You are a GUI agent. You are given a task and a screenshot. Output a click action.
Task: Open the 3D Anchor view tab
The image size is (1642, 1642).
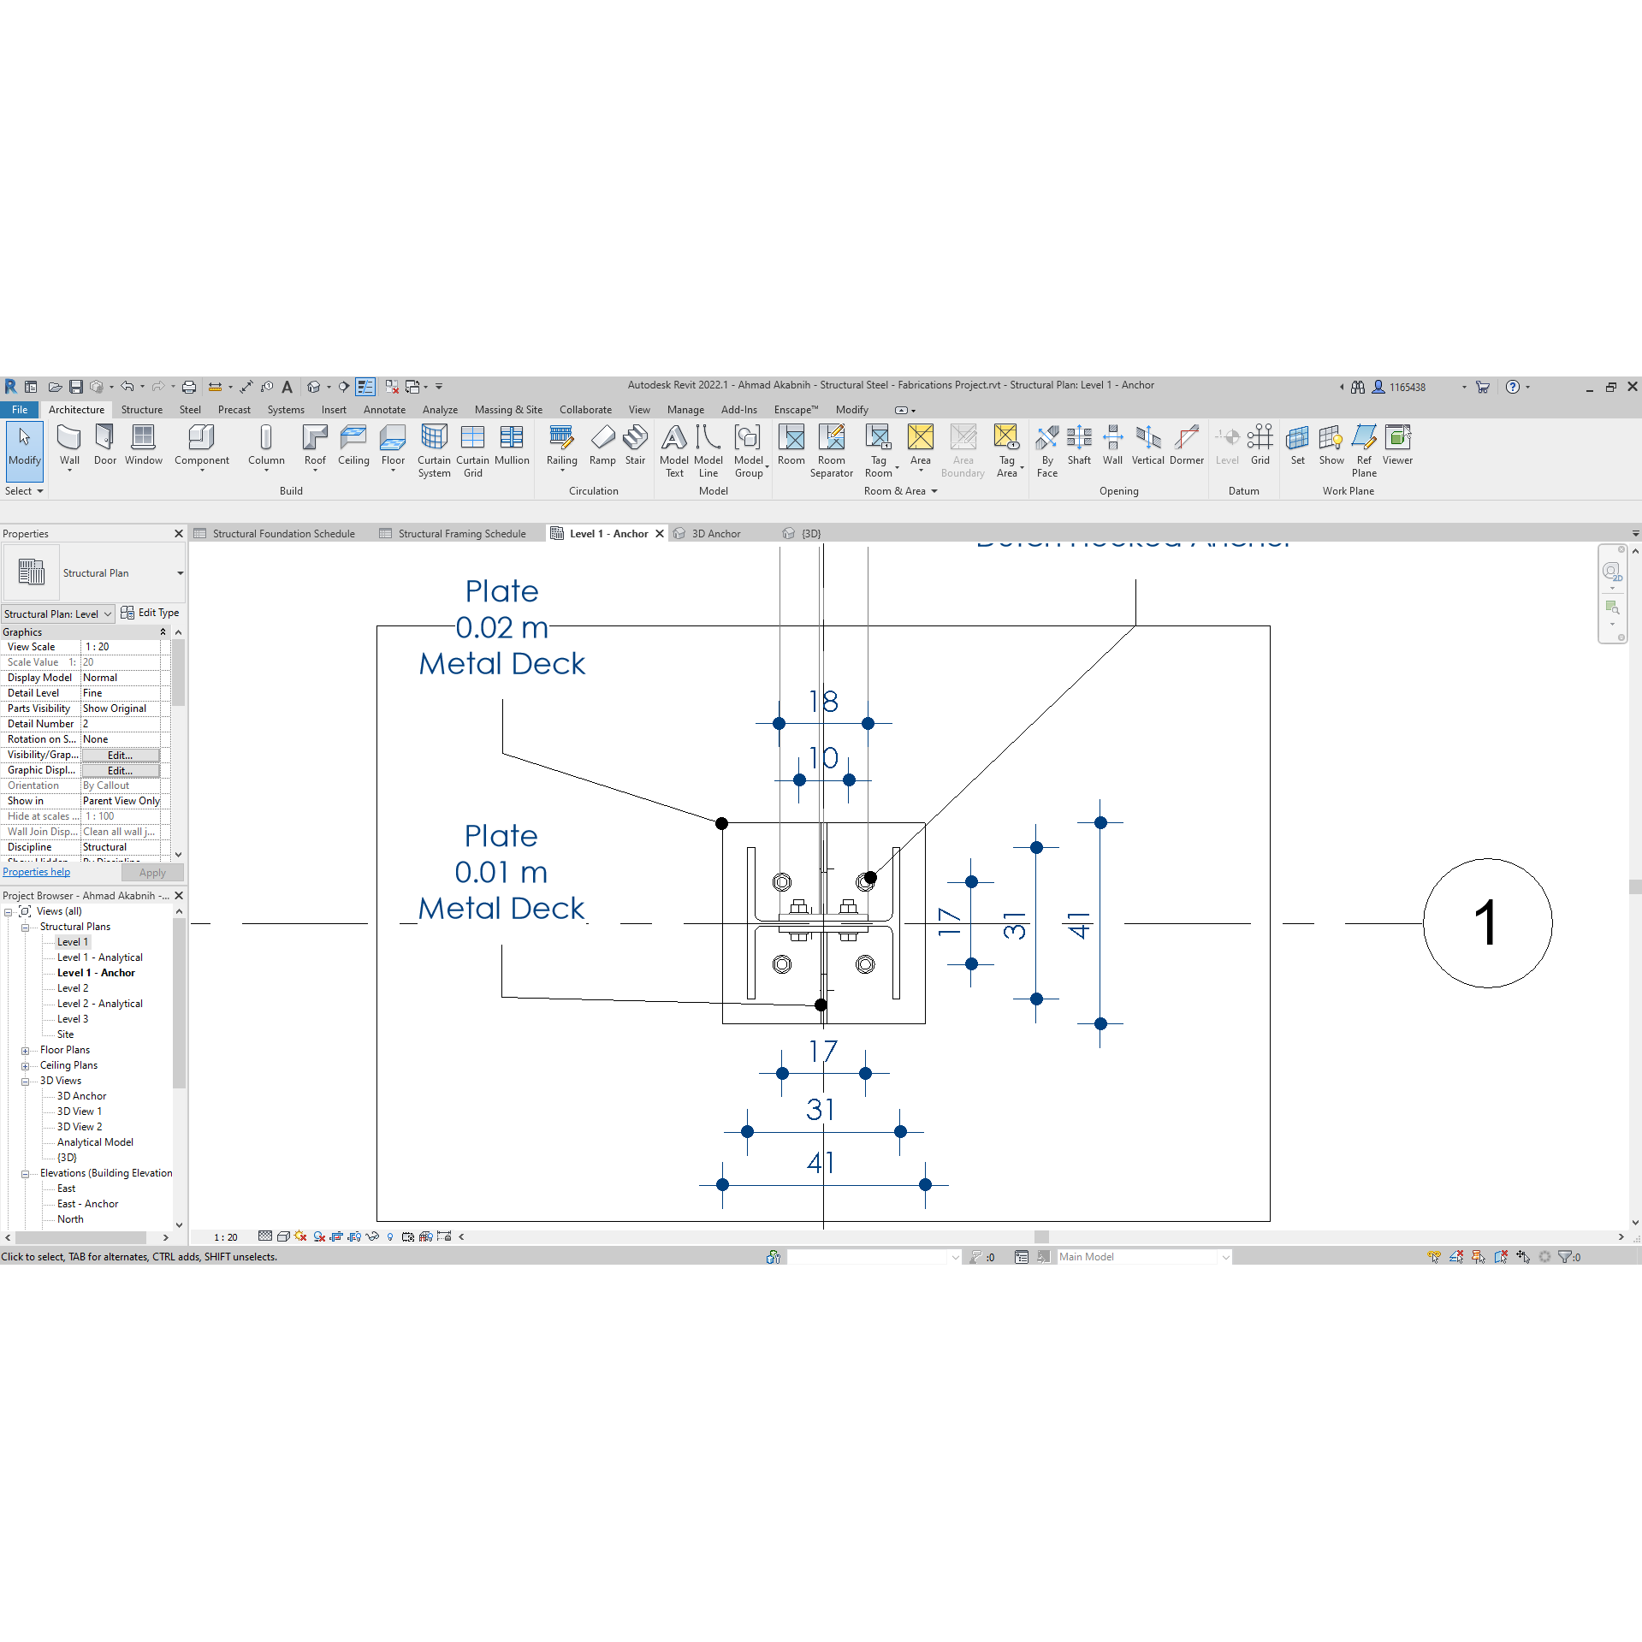tap(715, 534)
